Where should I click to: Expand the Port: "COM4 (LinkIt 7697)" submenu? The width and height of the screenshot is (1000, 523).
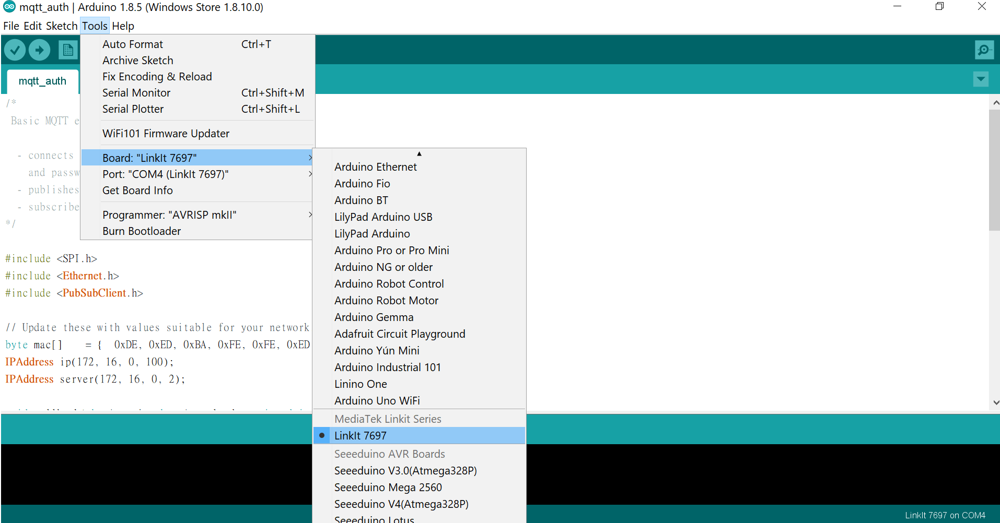tap(197, 174)
